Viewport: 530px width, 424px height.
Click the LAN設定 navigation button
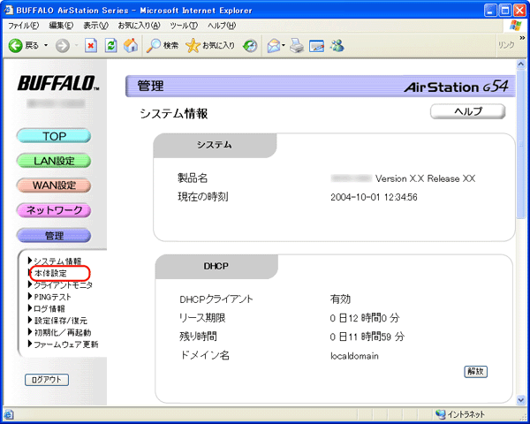tap(54, 161)
